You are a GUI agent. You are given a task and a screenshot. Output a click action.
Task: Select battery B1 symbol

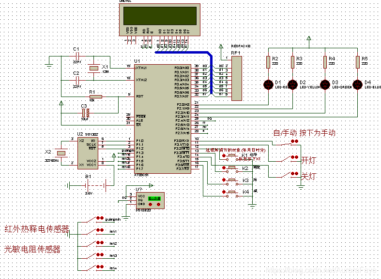tap(96, 186)
